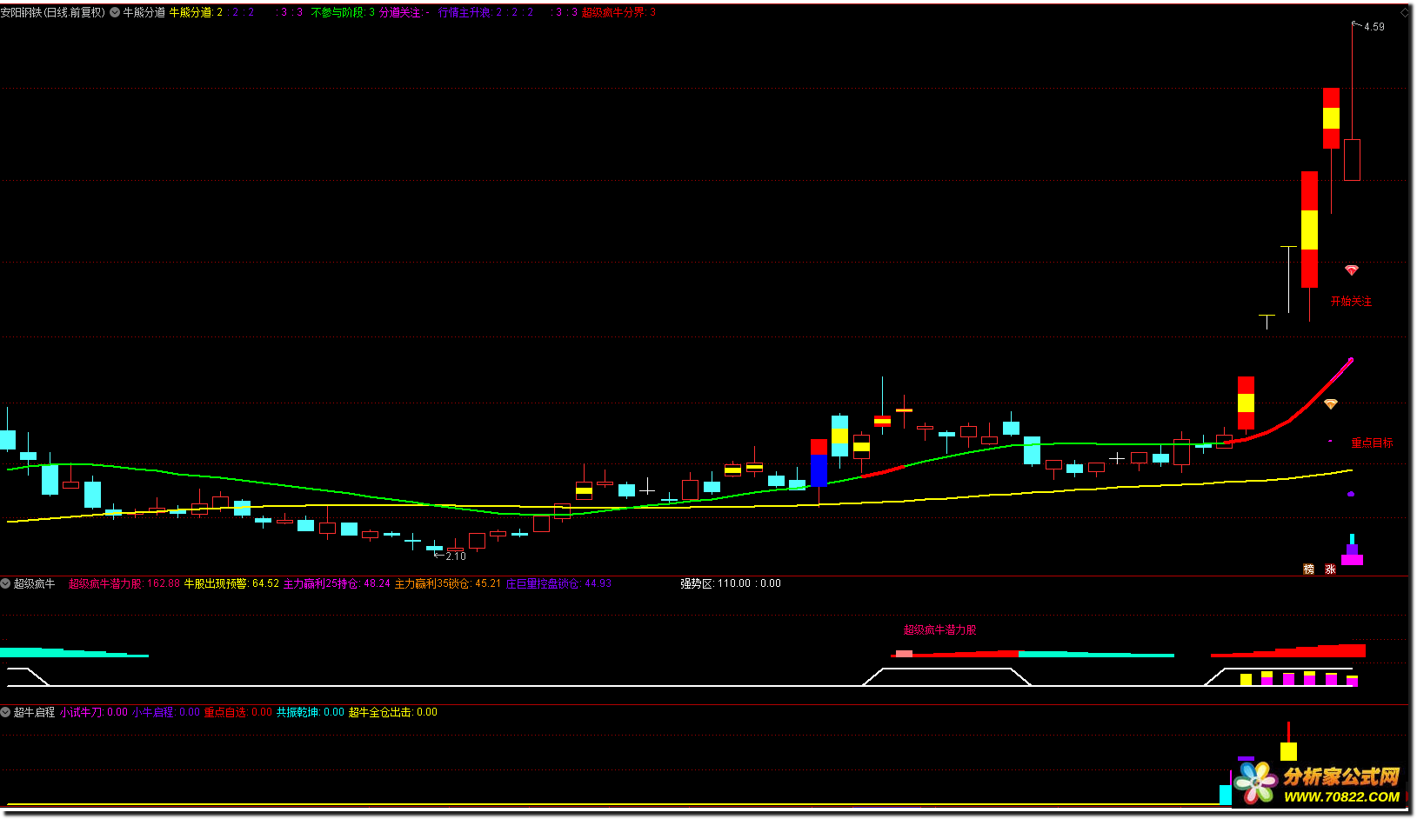Click the yellow 牛熊分道: 2 value

tap(196, 12)
